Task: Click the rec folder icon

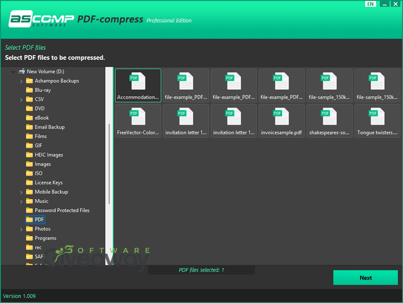Action: coord(29,247)
